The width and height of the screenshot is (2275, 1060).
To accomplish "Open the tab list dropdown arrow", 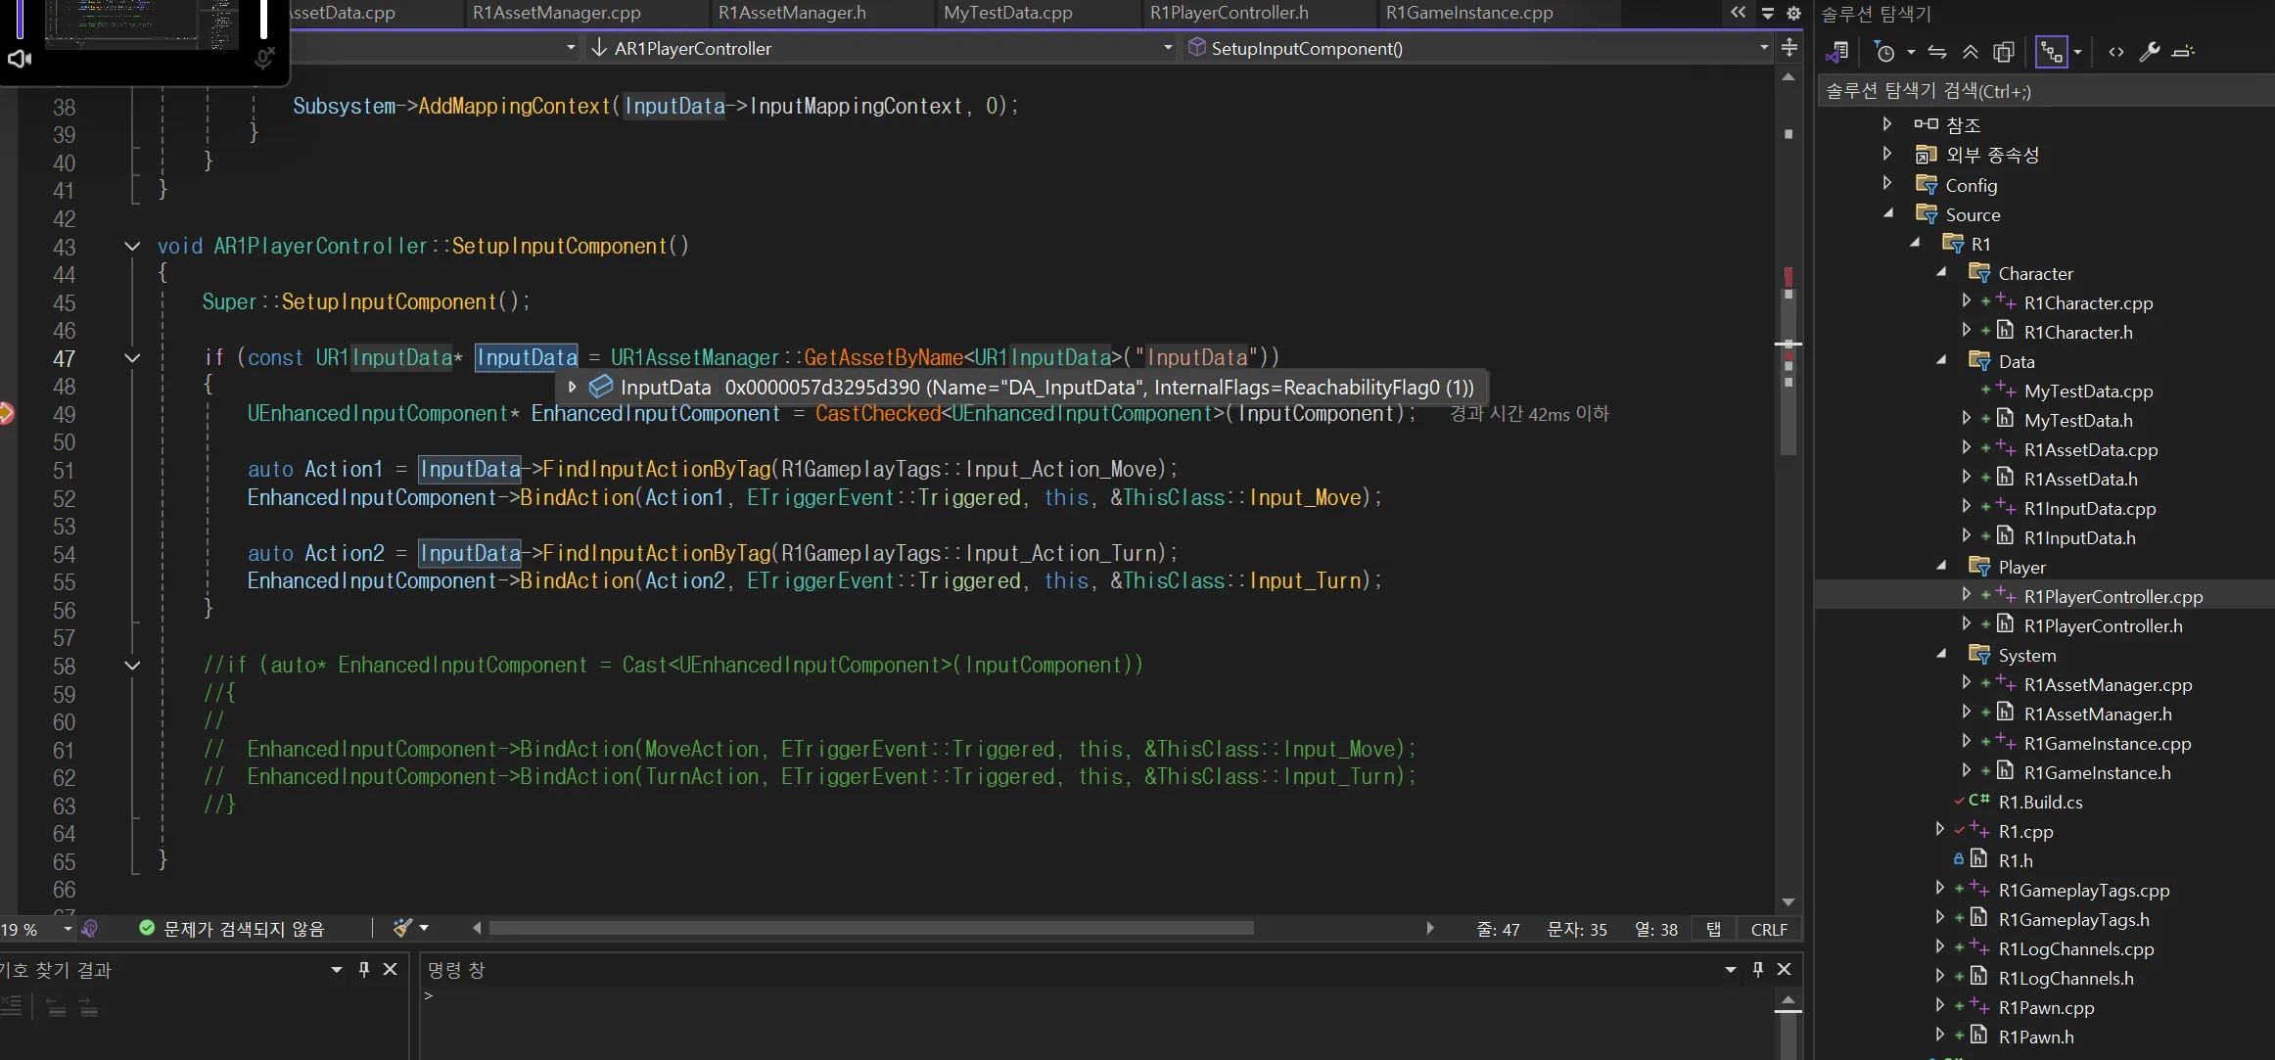I will 1768,13.
